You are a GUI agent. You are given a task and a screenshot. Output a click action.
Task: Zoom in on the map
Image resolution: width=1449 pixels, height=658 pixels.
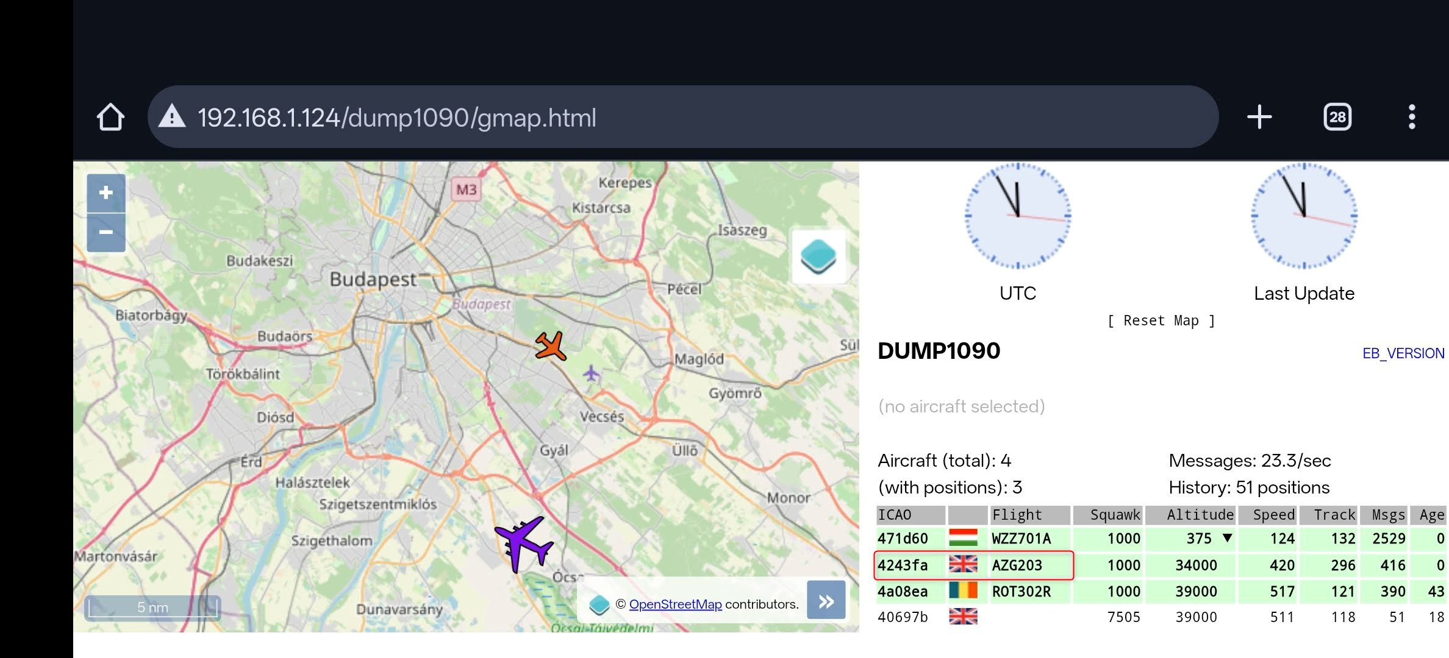coord(106,193)
